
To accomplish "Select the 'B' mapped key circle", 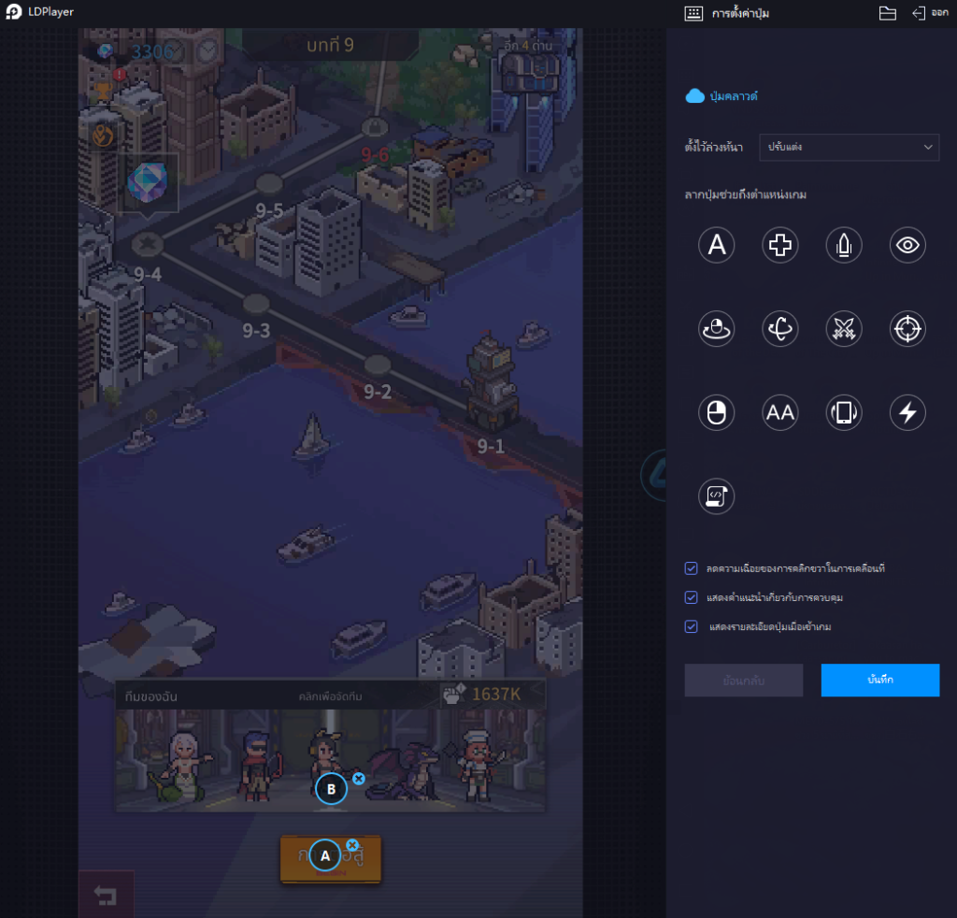I will (x=332, y=789).
